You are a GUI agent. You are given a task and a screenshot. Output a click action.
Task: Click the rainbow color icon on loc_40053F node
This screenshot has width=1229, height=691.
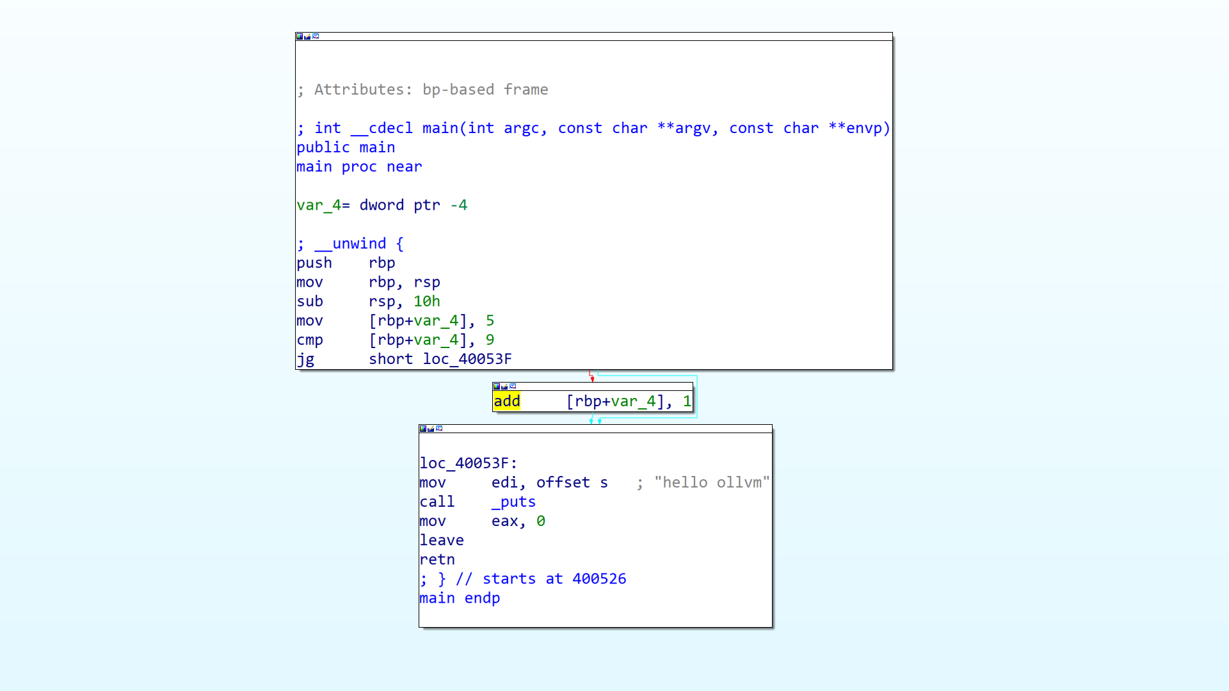(x=423, y=429)
